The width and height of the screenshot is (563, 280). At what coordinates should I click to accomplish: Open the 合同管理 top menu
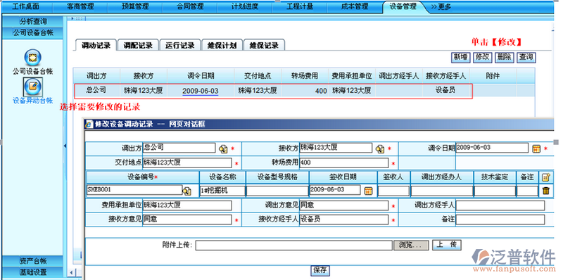pyautogui.click(x=190, y=6)
